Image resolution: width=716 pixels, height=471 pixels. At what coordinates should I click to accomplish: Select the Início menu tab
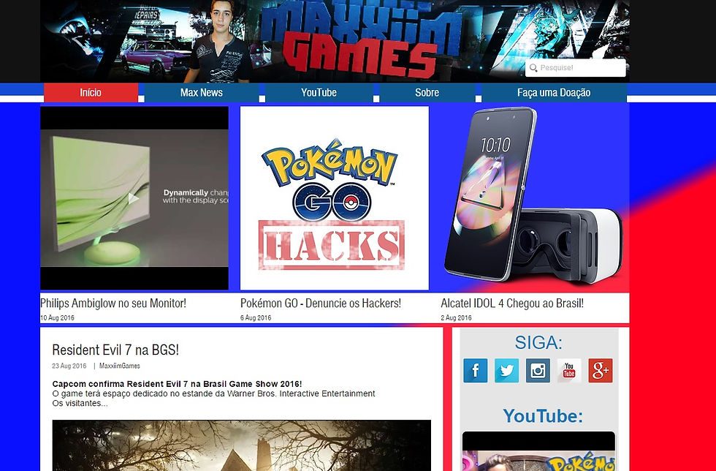point(91,93)
